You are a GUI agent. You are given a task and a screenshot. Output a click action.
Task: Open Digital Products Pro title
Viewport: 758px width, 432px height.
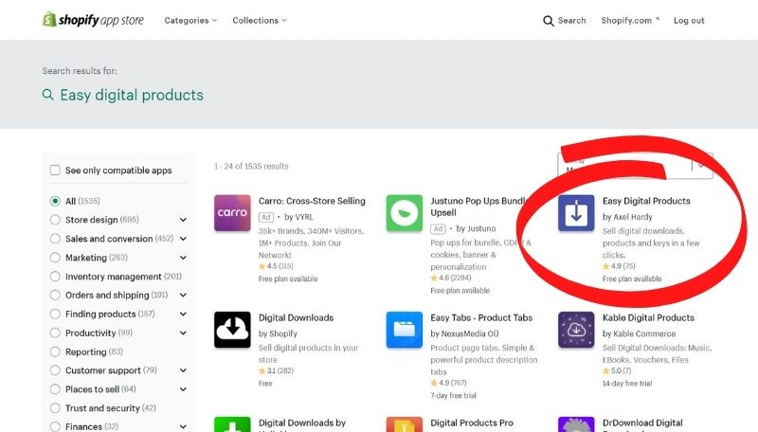[472, 423]
